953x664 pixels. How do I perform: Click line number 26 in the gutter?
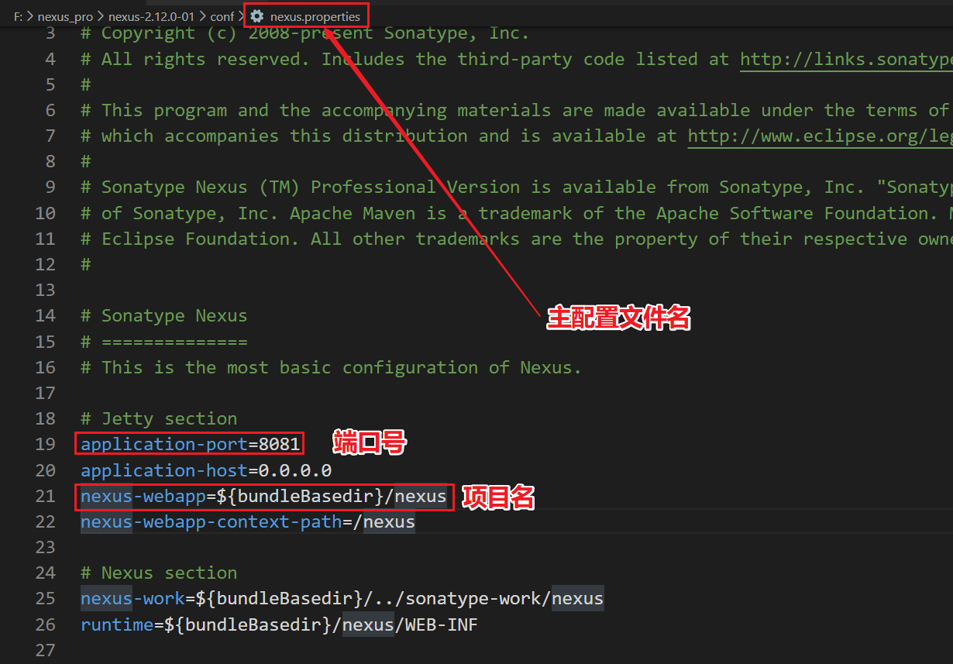tap(46, 624)
